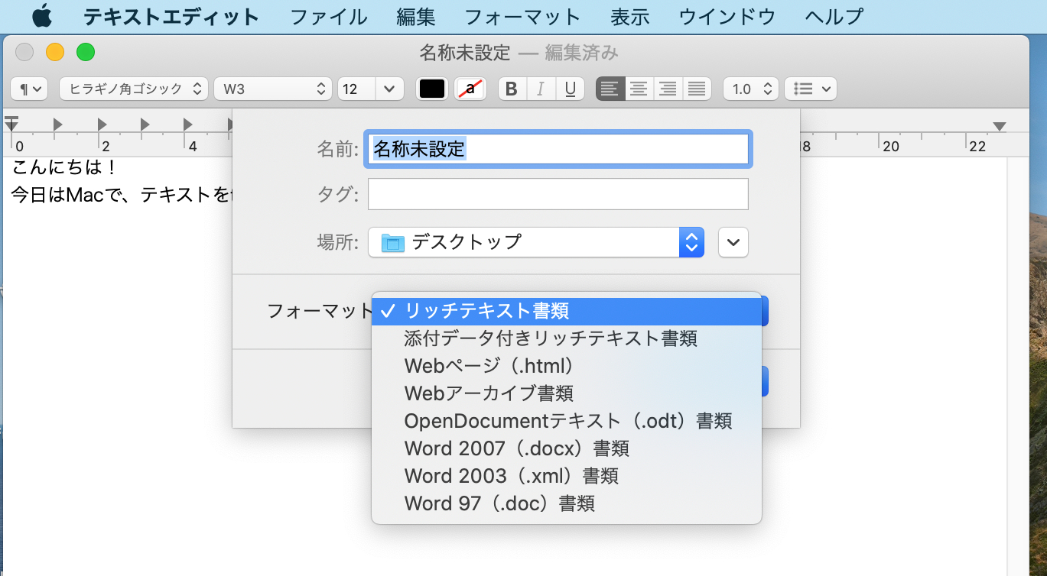Select Word 2007（.docx）書類 format

567,448
